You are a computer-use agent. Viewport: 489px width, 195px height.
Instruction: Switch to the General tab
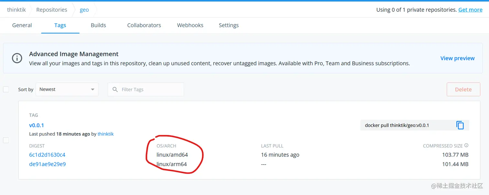tap(22, 25)
